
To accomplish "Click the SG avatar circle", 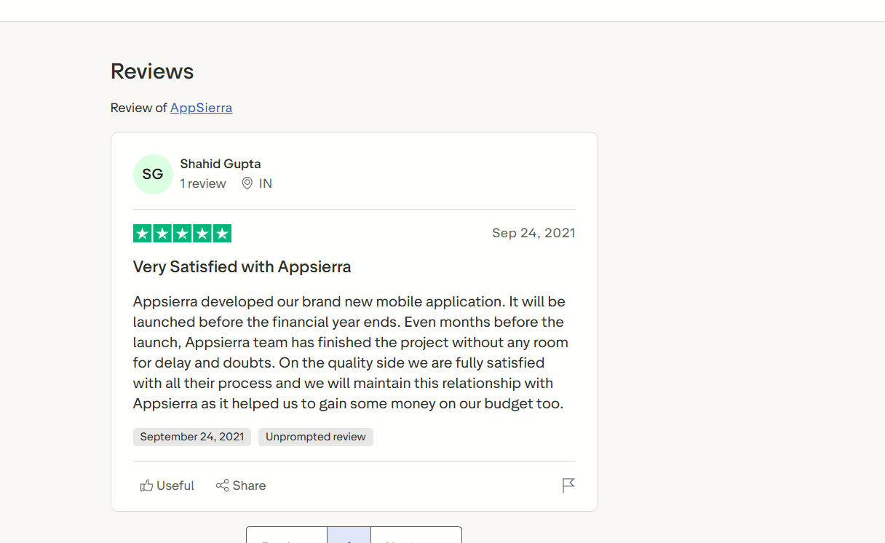I will click(153, 174).
